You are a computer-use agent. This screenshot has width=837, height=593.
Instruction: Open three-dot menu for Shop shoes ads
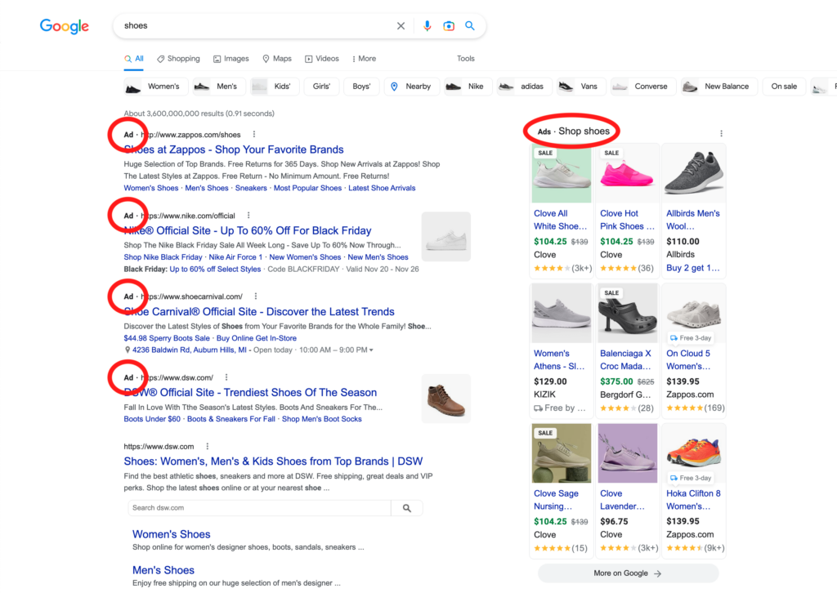pyautogui.click(x=721, y=133)
